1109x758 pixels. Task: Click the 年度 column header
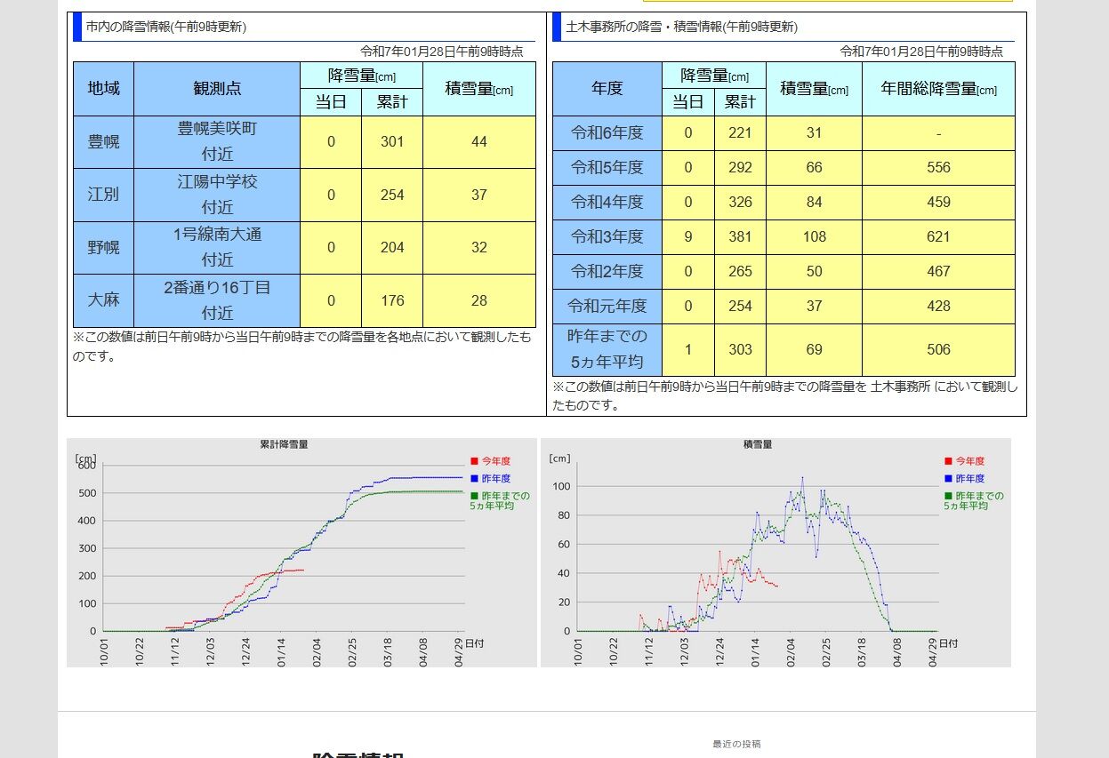(x=607, y=89)
